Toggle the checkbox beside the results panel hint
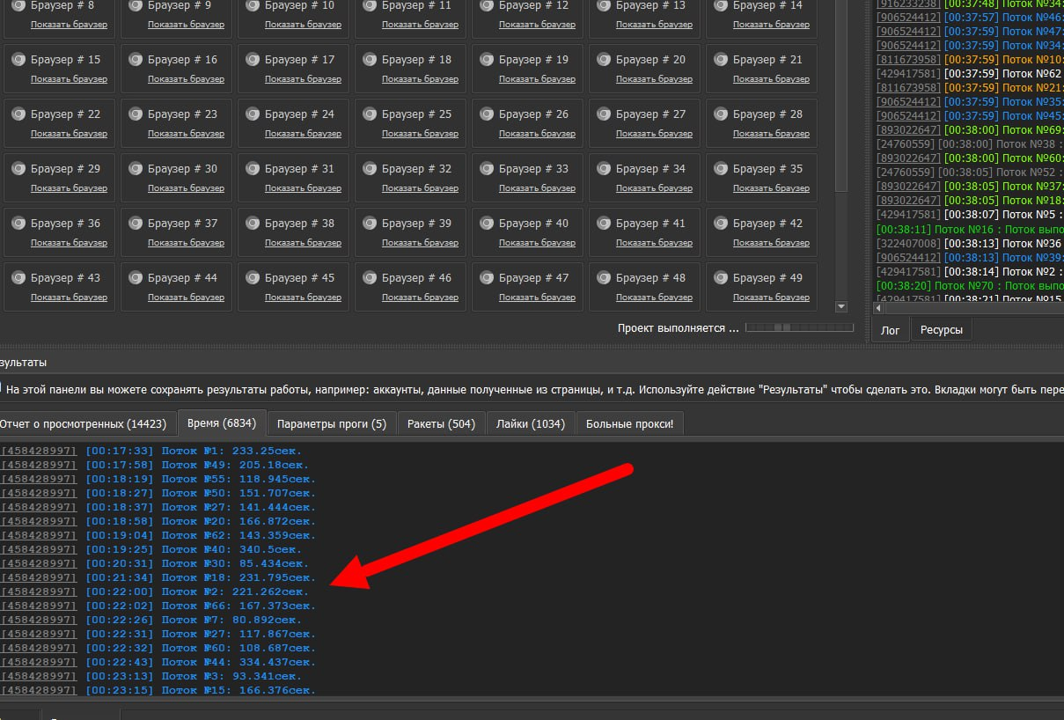Screen dimensions: 1064x720 click(1, 388)
